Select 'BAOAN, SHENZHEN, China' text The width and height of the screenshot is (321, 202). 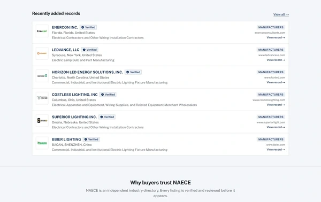[x=72, y=145]
